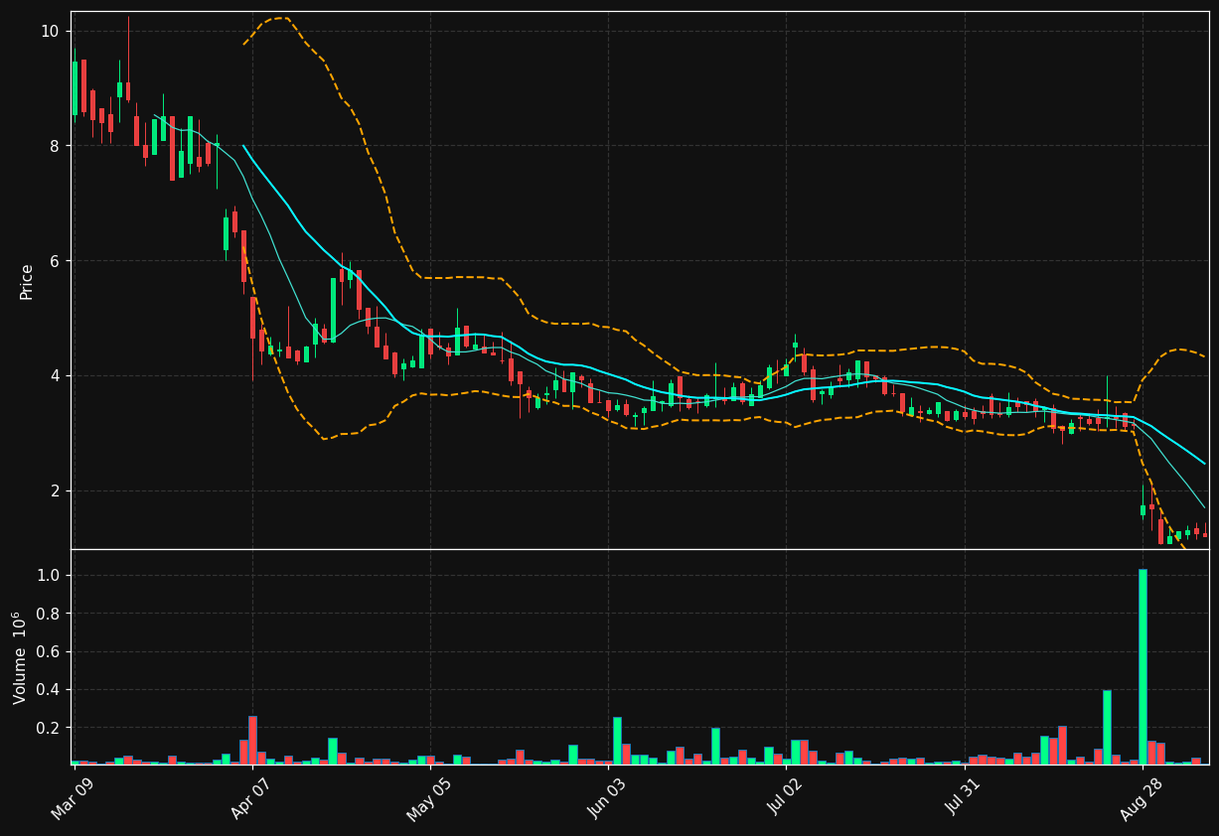Click the tall green volume bar at Jun 03
1219x836 pixels.
pyautogui.click(x=617, y=741)
